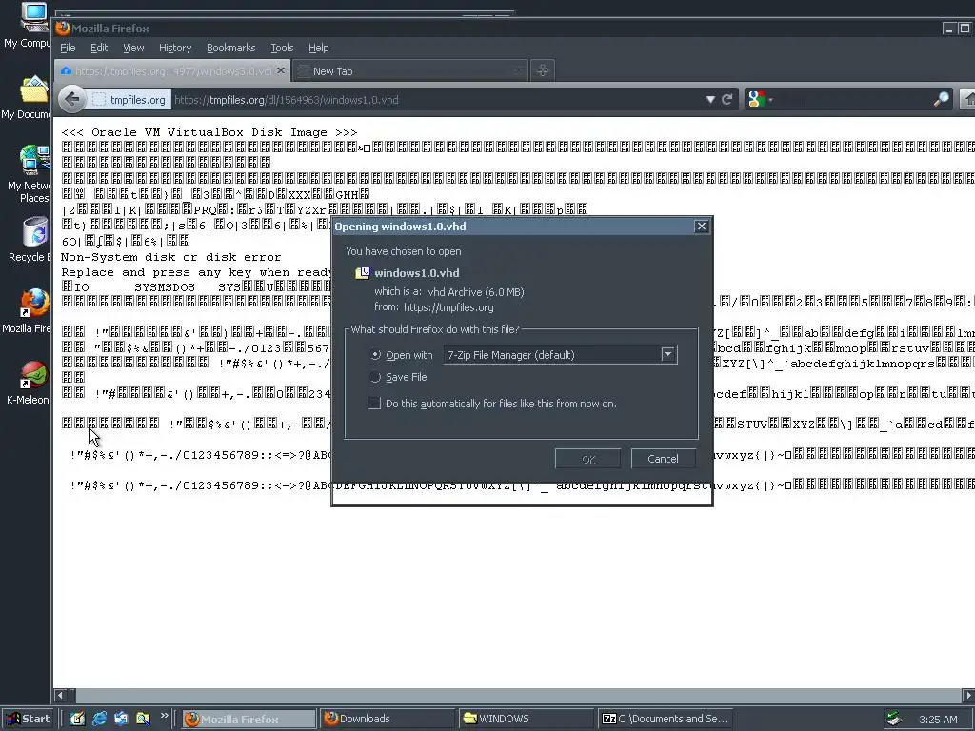Open a new tab with the plus button

click(542, 70)
